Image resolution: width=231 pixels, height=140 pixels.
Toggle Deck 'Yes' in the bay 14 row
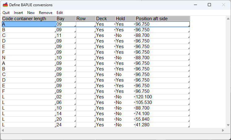coord(106,114)
